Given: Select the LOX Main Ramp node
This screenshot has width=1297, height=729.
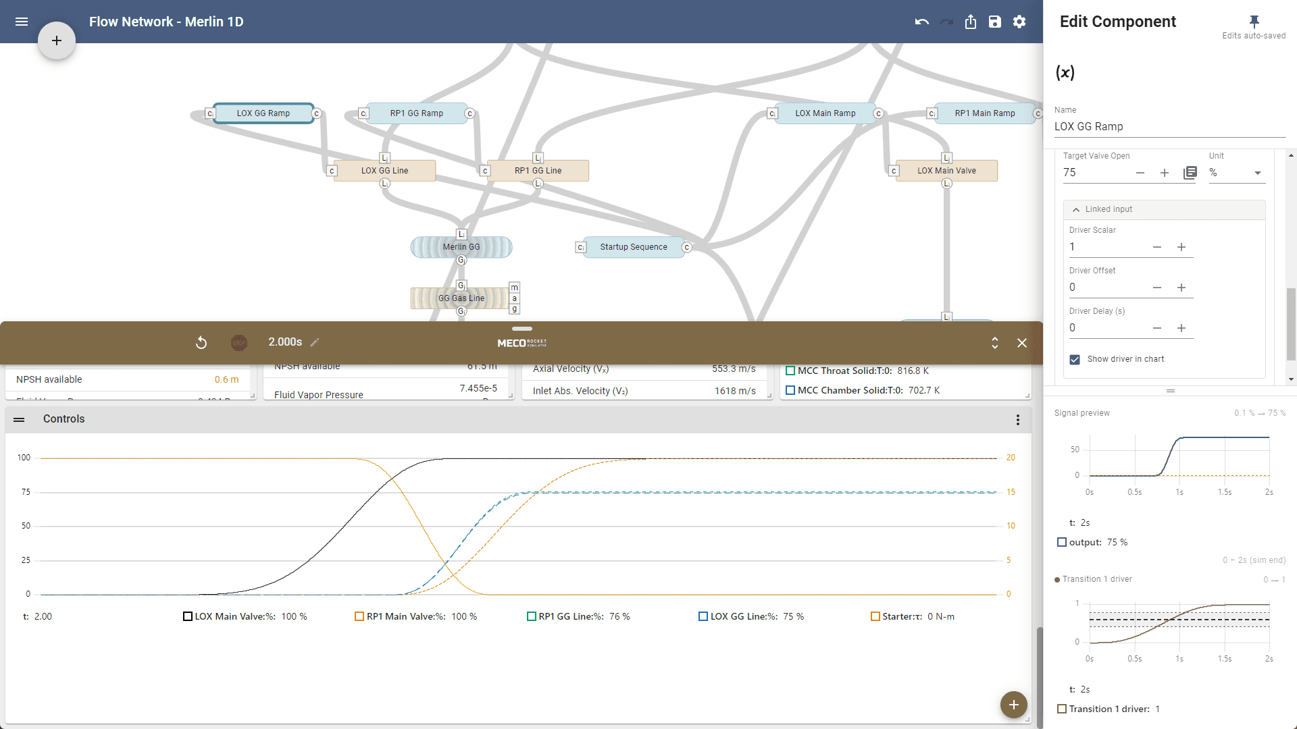Looking at the screenshot, I should coord(825,113).
